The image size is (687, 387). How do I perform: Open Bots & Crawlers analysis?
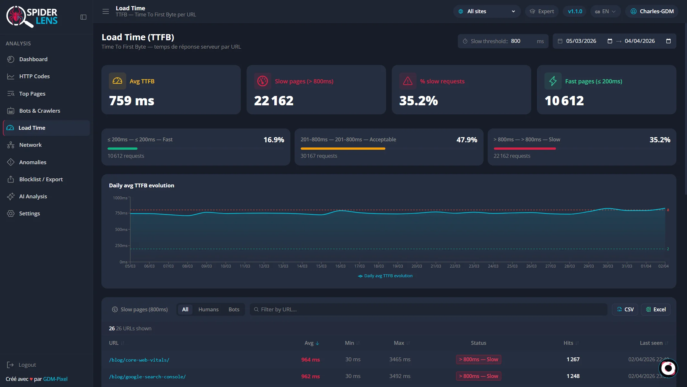pos(39,110)
